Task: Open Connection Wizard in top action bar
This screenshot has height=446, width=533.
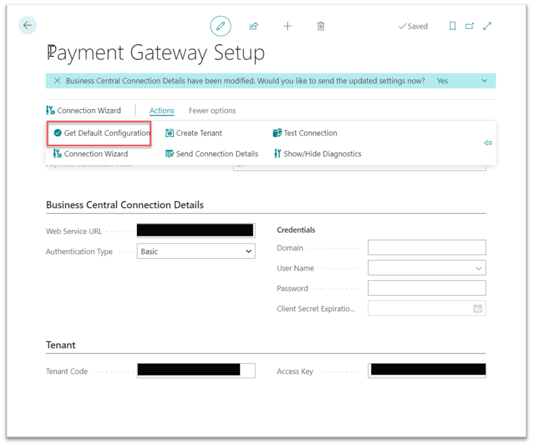Action: coord(84,110)
